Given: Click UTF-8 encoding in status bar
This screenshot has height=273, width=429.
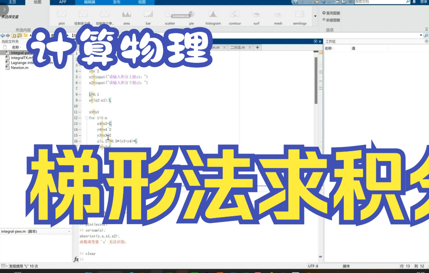Looking at the screenshot, I should pos(313,266).
